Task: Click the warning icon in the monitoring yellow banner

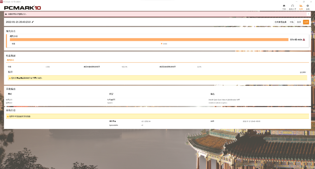Action: tap(10, 78)
